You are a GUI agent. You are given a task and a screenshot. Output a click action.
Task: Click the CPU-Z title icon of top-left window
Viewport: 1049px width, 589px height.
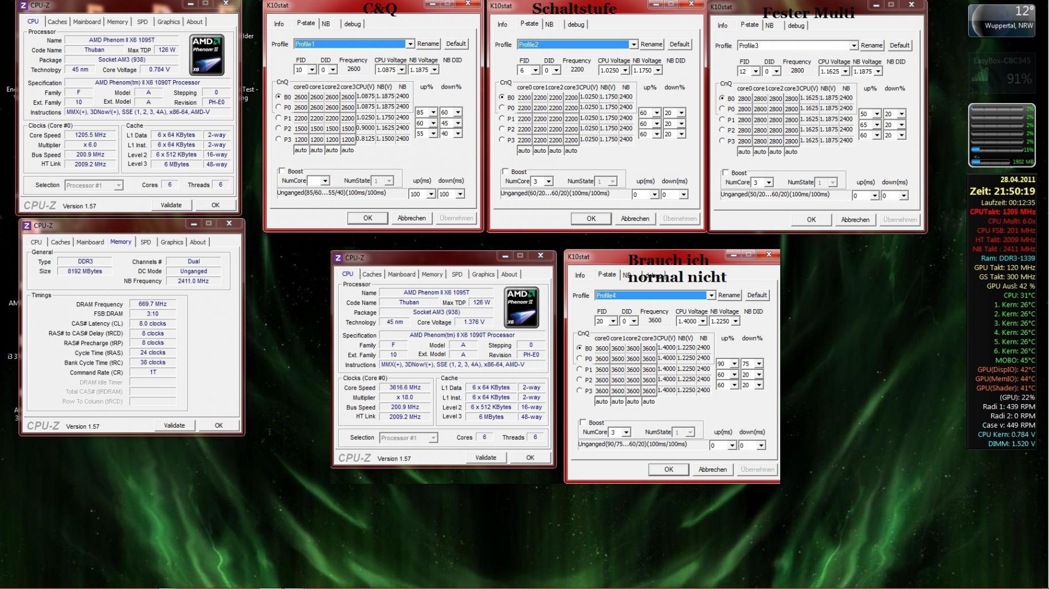(x=24, y=5)
